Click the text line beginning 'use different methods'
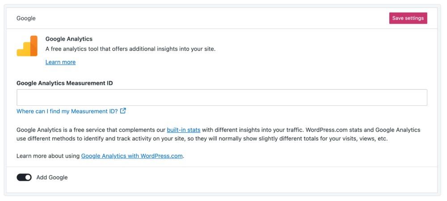The height and width of the screenshot is (201, 447). (202, 139)
